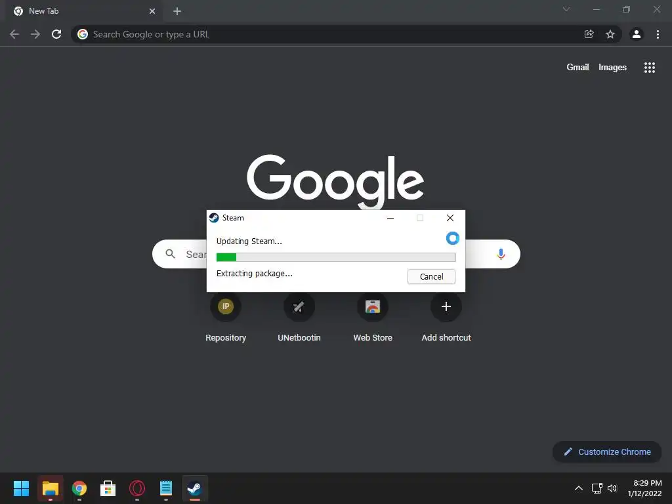Click the Google search box magnifier icon
The height and width of the screenshot is (504, 672).
pyautogui.click(x=170, y=254)
